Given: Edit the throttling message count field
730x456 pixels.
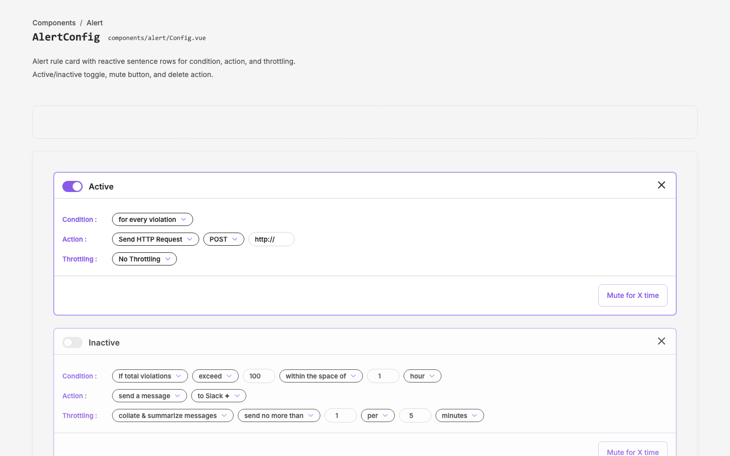Looking at the screenshot, I should click(x=341, y=415).
